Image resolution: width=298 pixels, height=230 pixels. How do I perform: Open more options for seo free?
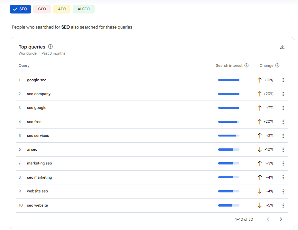[283, 122]
